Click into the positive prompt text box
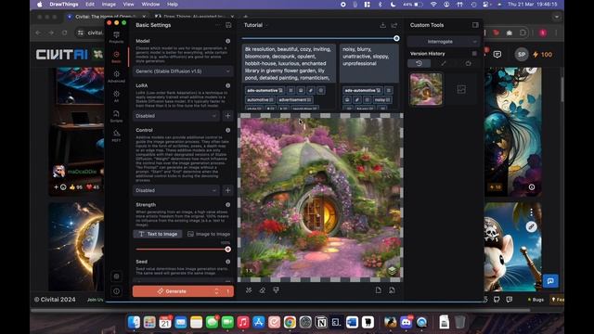The width and height of the screenshot is (594, 334). 289,63
